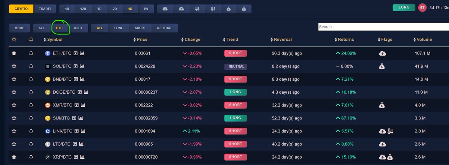Unfavorite ETH/BTC with its star
Viewport: 449px width, 165px height.
(x=14, y=53)
